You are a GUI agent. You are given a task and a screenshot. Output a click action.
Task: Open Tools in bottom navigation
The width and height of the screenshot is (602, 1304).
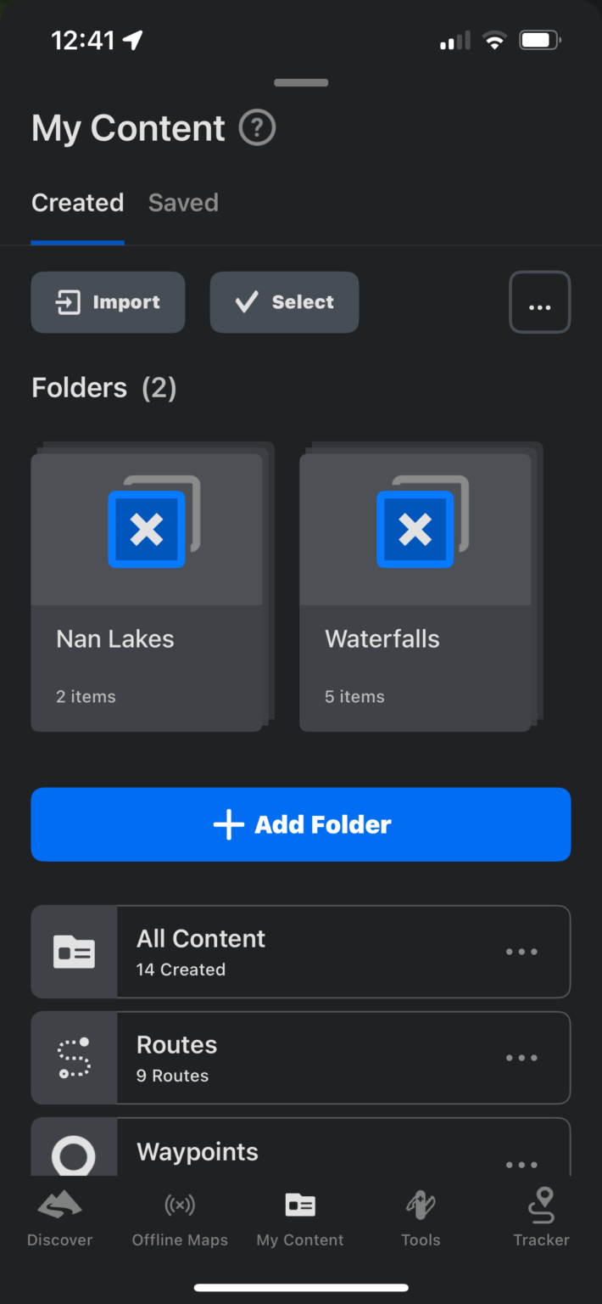pos(421,1206)
